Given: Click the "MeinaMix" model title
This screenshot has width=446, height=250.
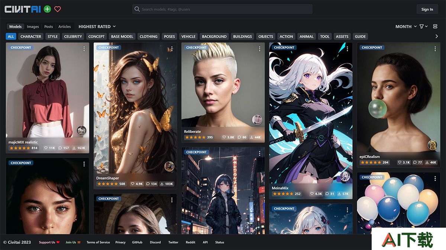Looking at the screenshot, I should coord(280,188).
